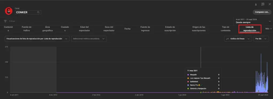Click the Sinfonía y Relajación tooltip entry
Screen dimensions: 273x99
pos(203,89)
